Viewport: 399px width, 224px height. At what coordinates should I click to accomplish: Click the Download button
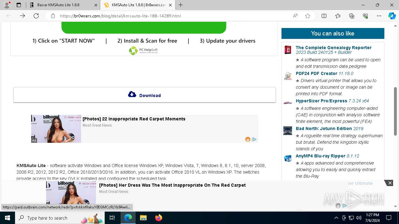pos(145,95)
